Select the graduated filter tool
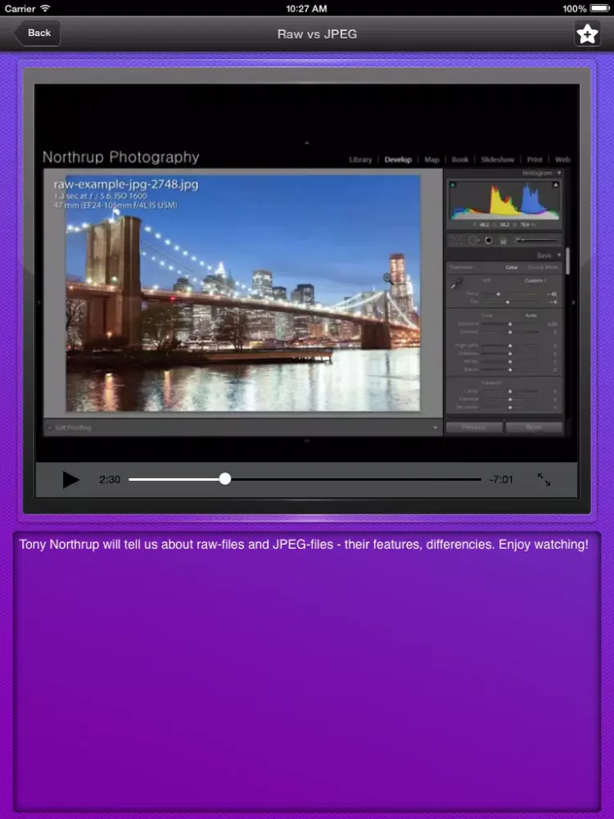 (x=503, y=241)
